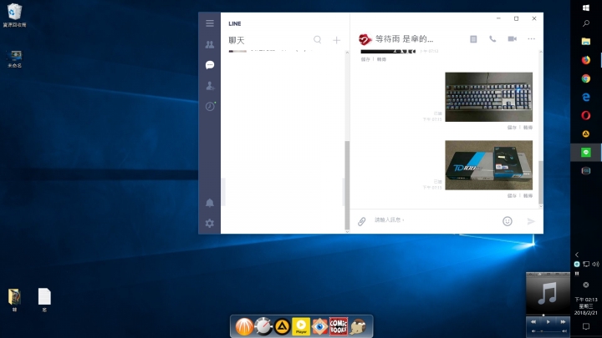Image resolution: width=602 pixels, height=338 pixels.
Task: Forward the keyboard photo
Action: point(528,128)
